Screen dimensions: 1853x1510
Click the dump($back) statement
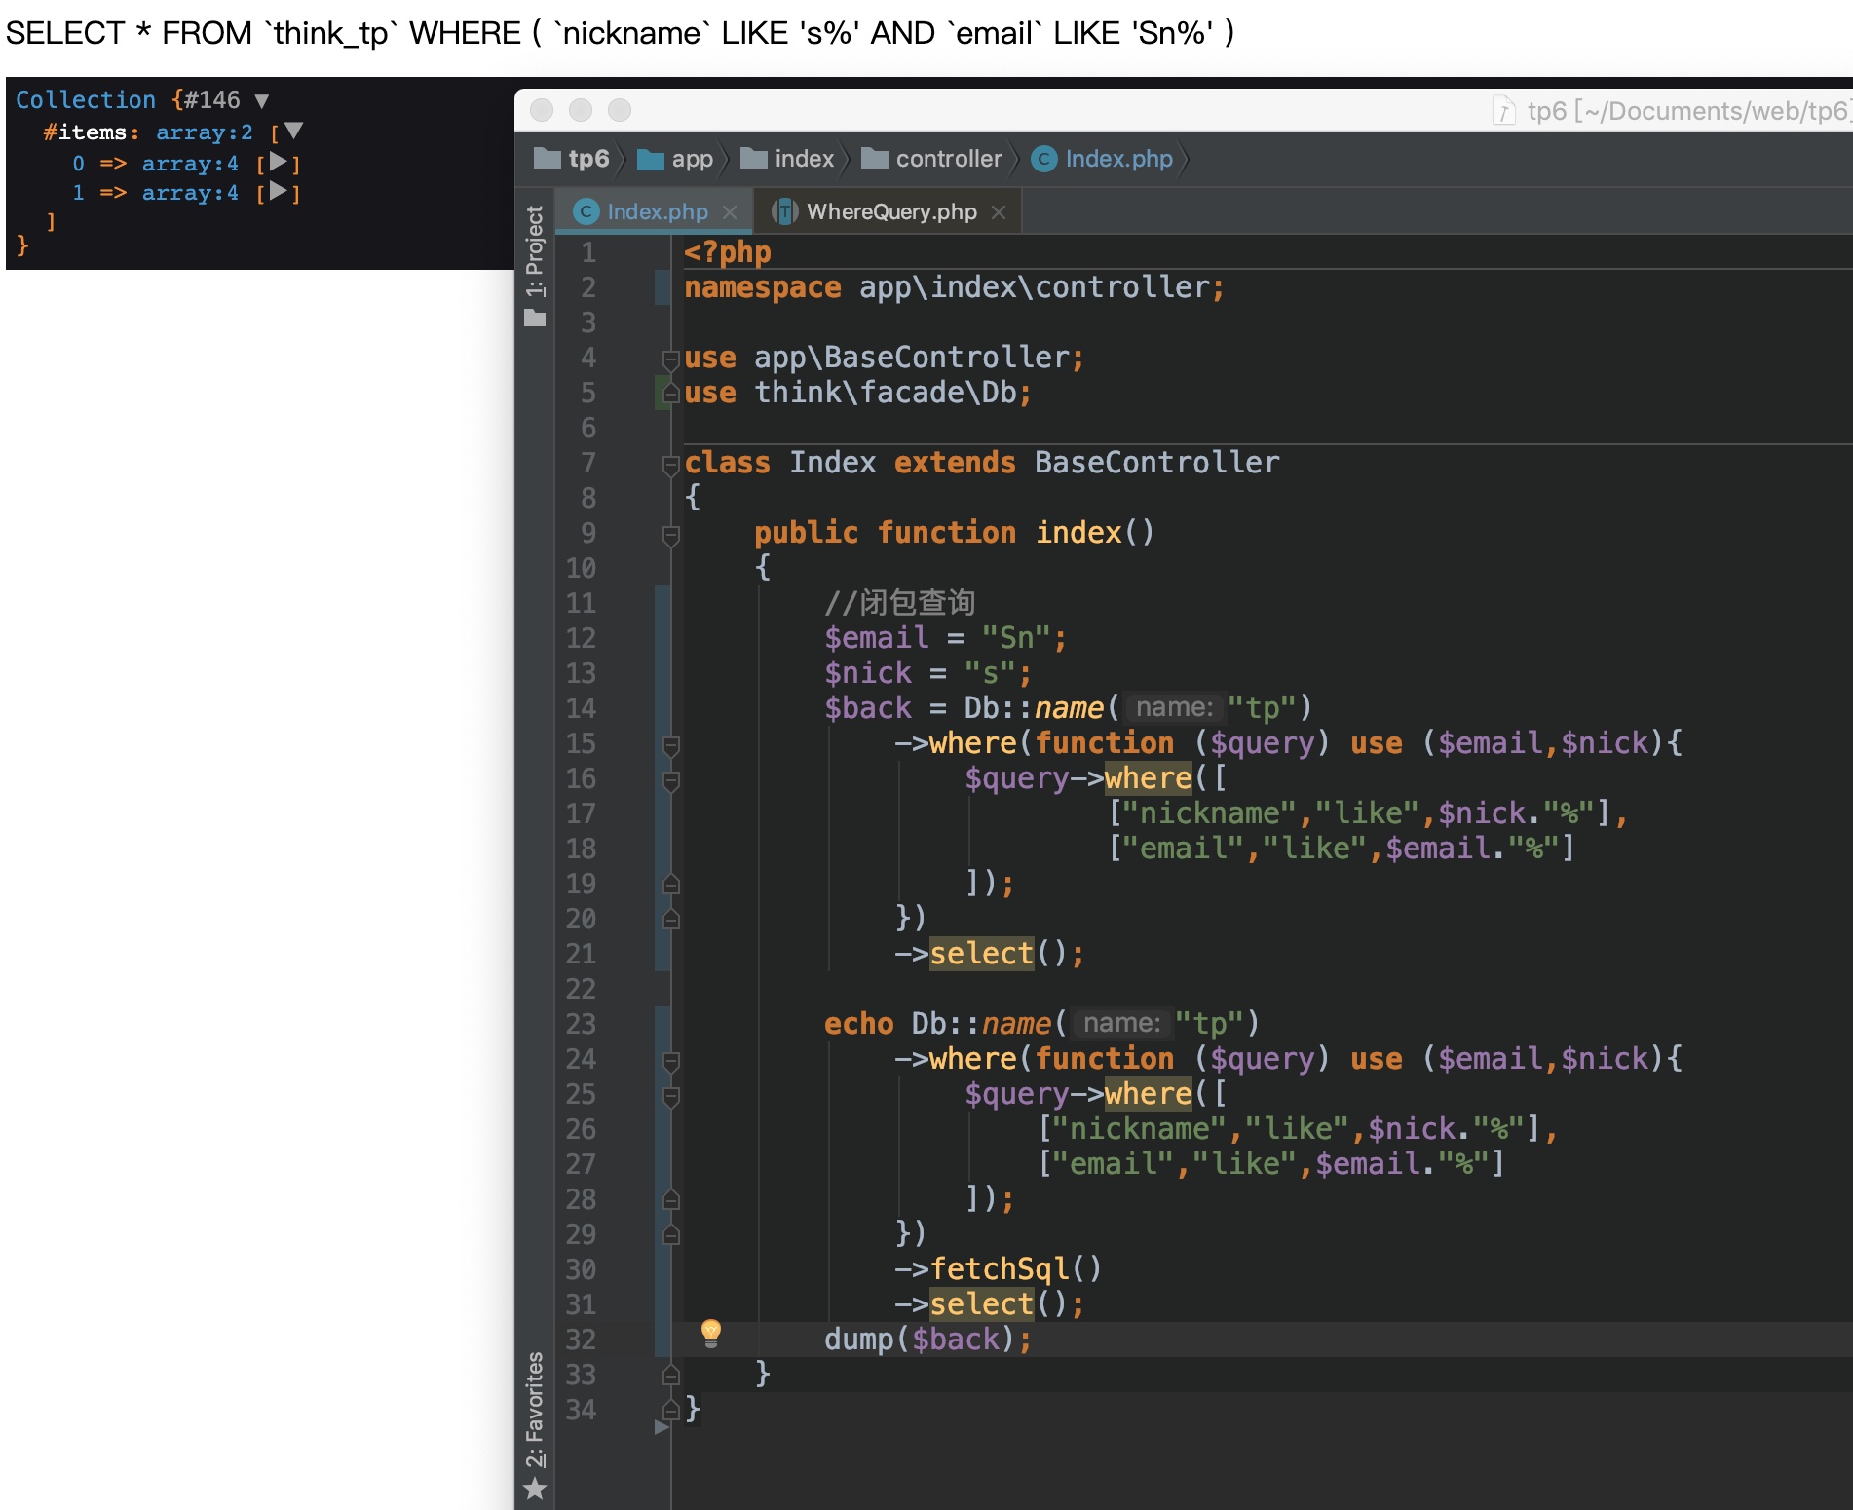(x=927, y=1340)
